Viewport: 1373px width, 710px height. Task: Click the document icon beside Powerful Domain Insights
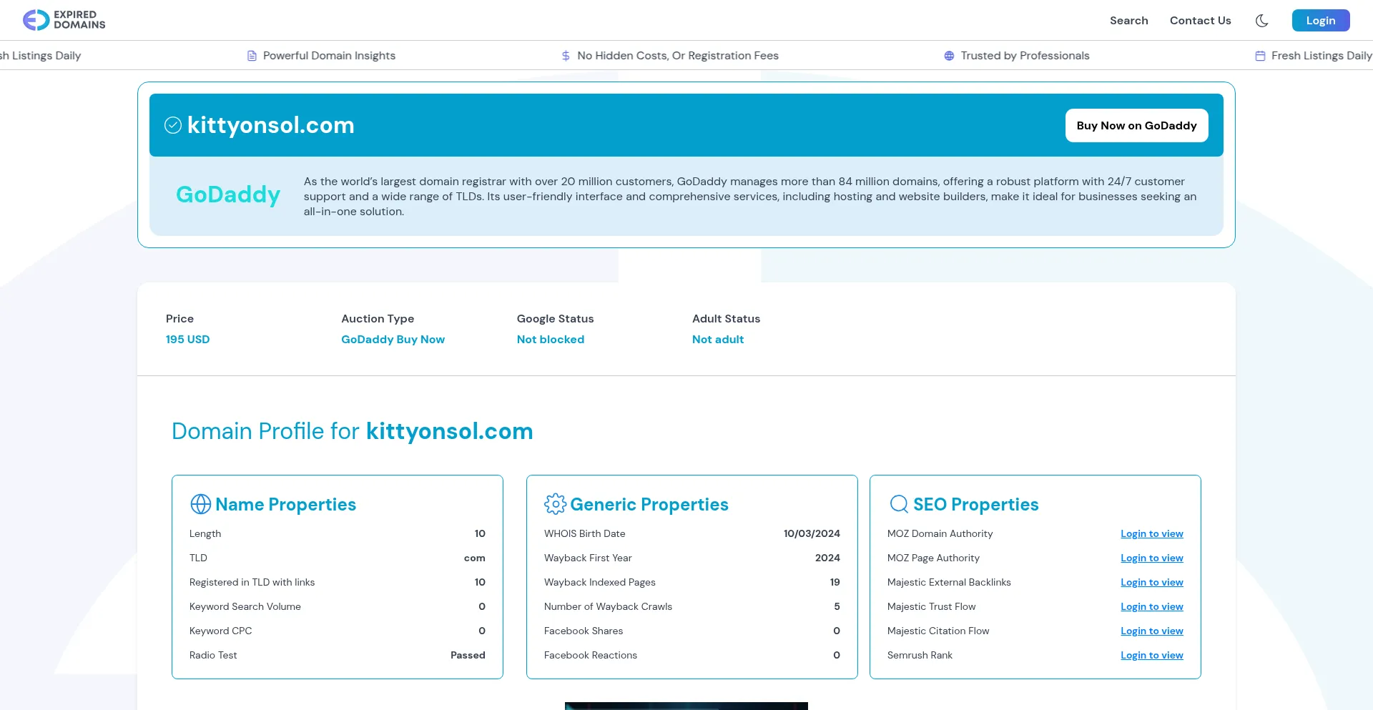point(250,55)
